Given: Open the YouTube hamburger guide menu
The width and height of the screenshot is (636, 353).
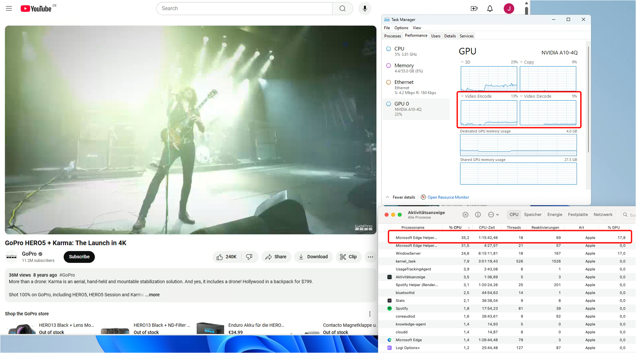Looking at the screenshot, I should [9, 8].
